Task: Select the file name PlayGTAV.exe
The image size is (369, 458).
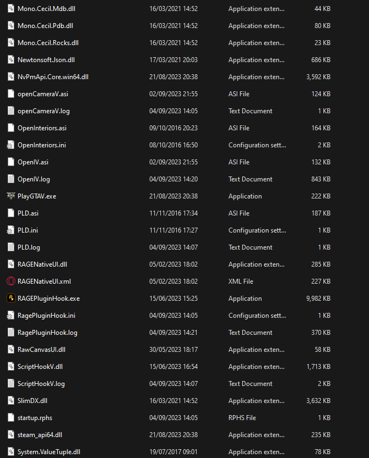Action: 37,196
